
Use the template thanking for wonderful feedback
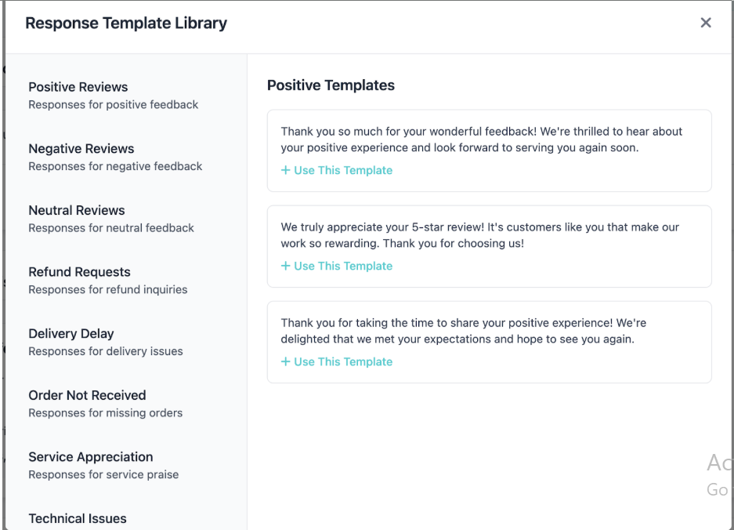pos(337,170)
